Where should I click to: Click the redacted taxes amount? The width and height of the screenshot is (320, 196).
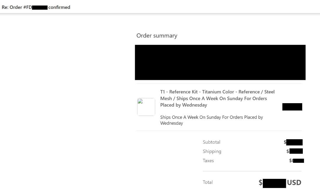(x=298, y=161)
